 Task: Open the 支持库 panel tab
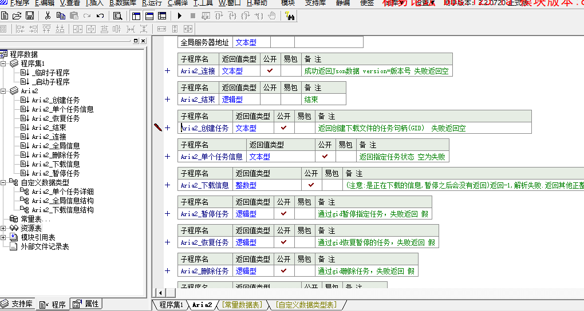(18, 304)
